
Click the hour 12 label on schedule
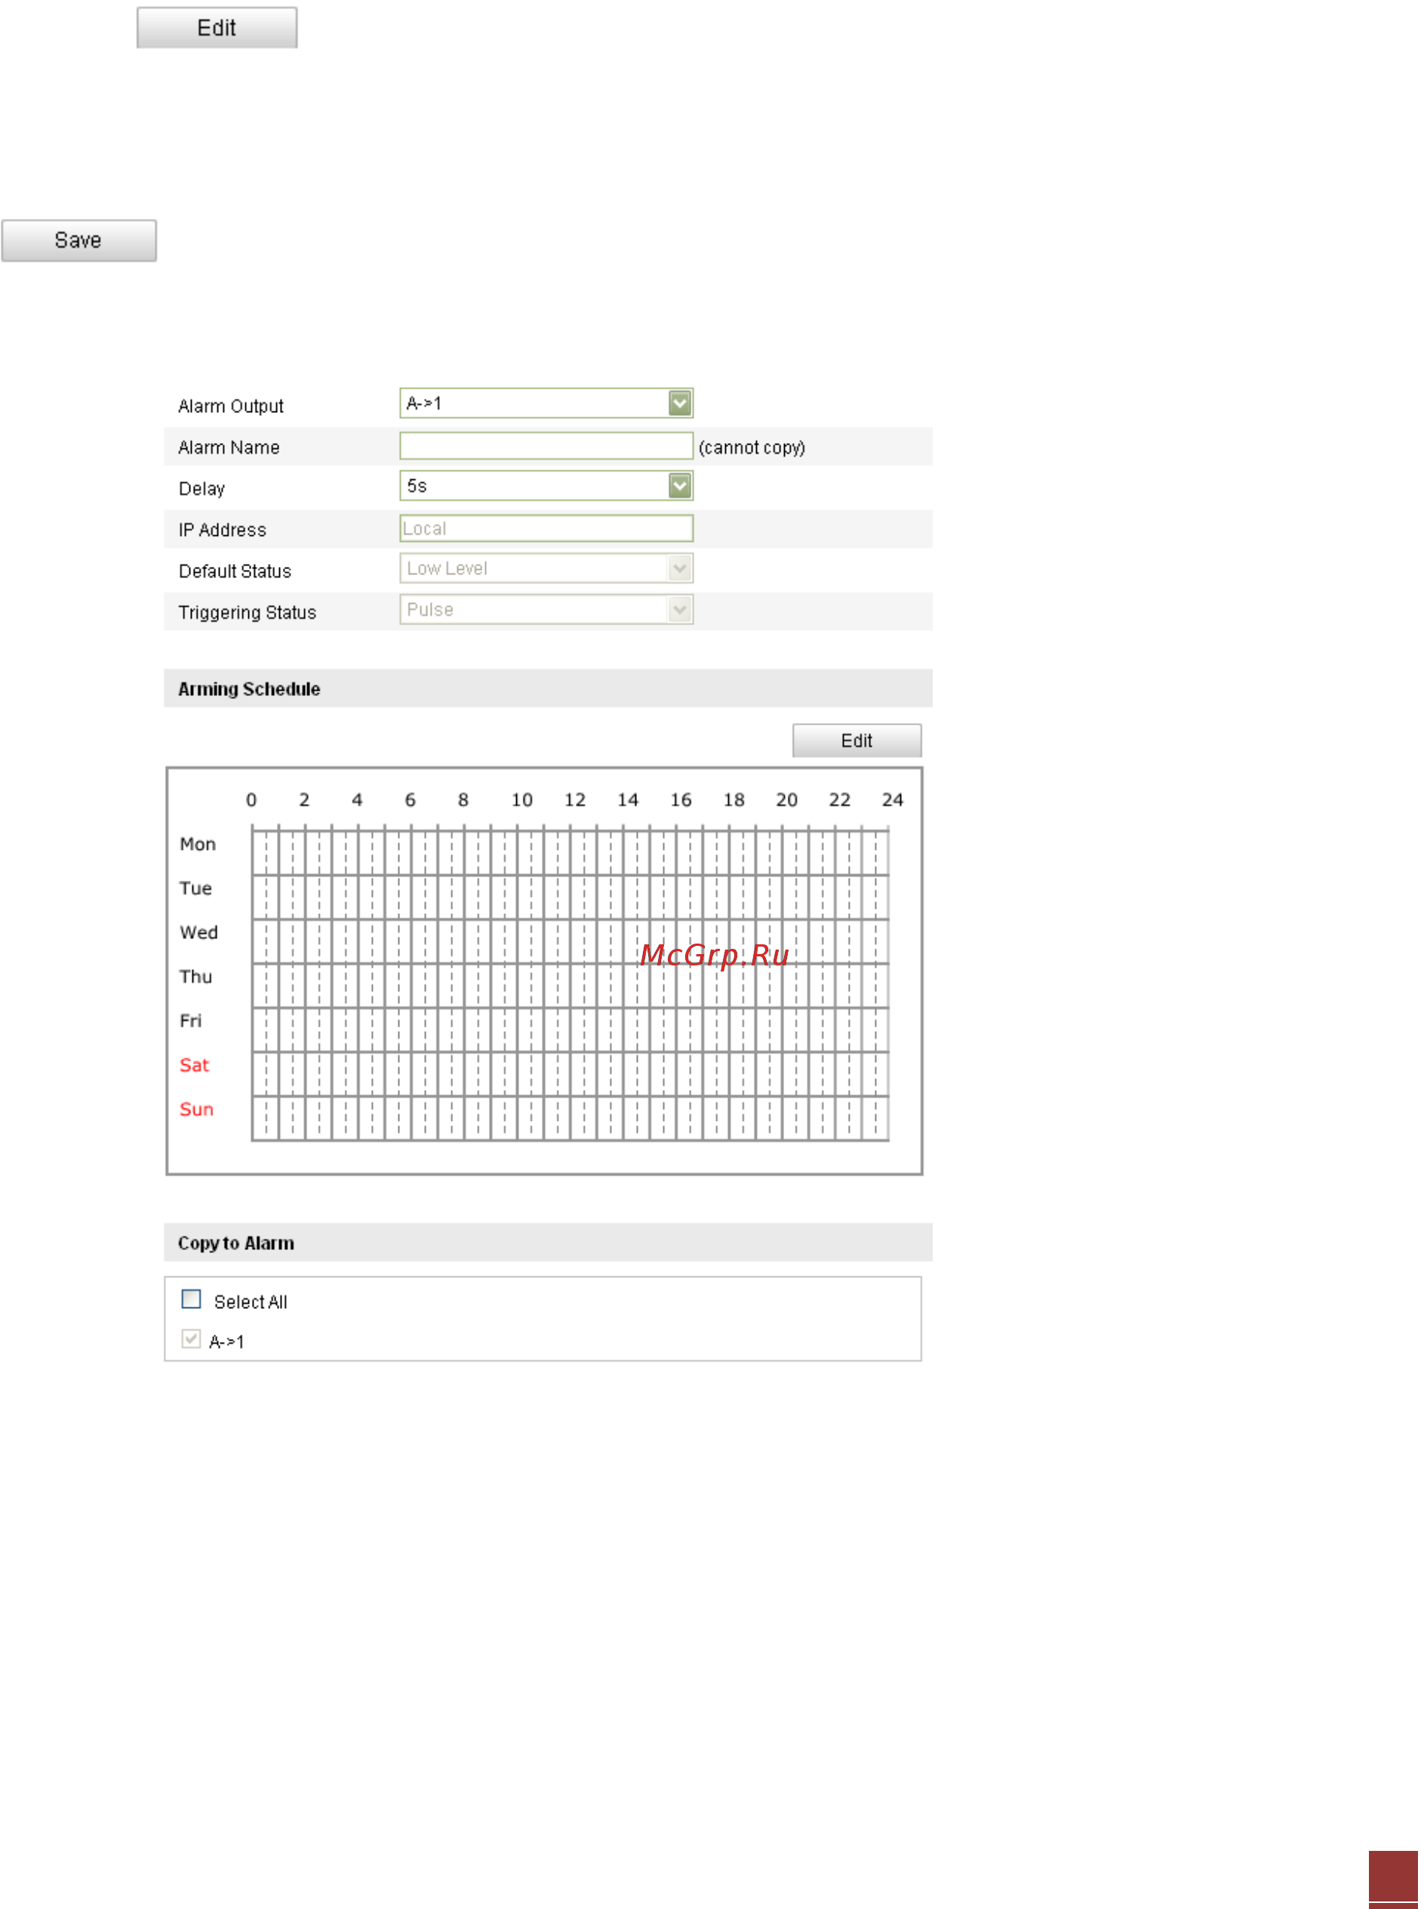click(574, 800)
